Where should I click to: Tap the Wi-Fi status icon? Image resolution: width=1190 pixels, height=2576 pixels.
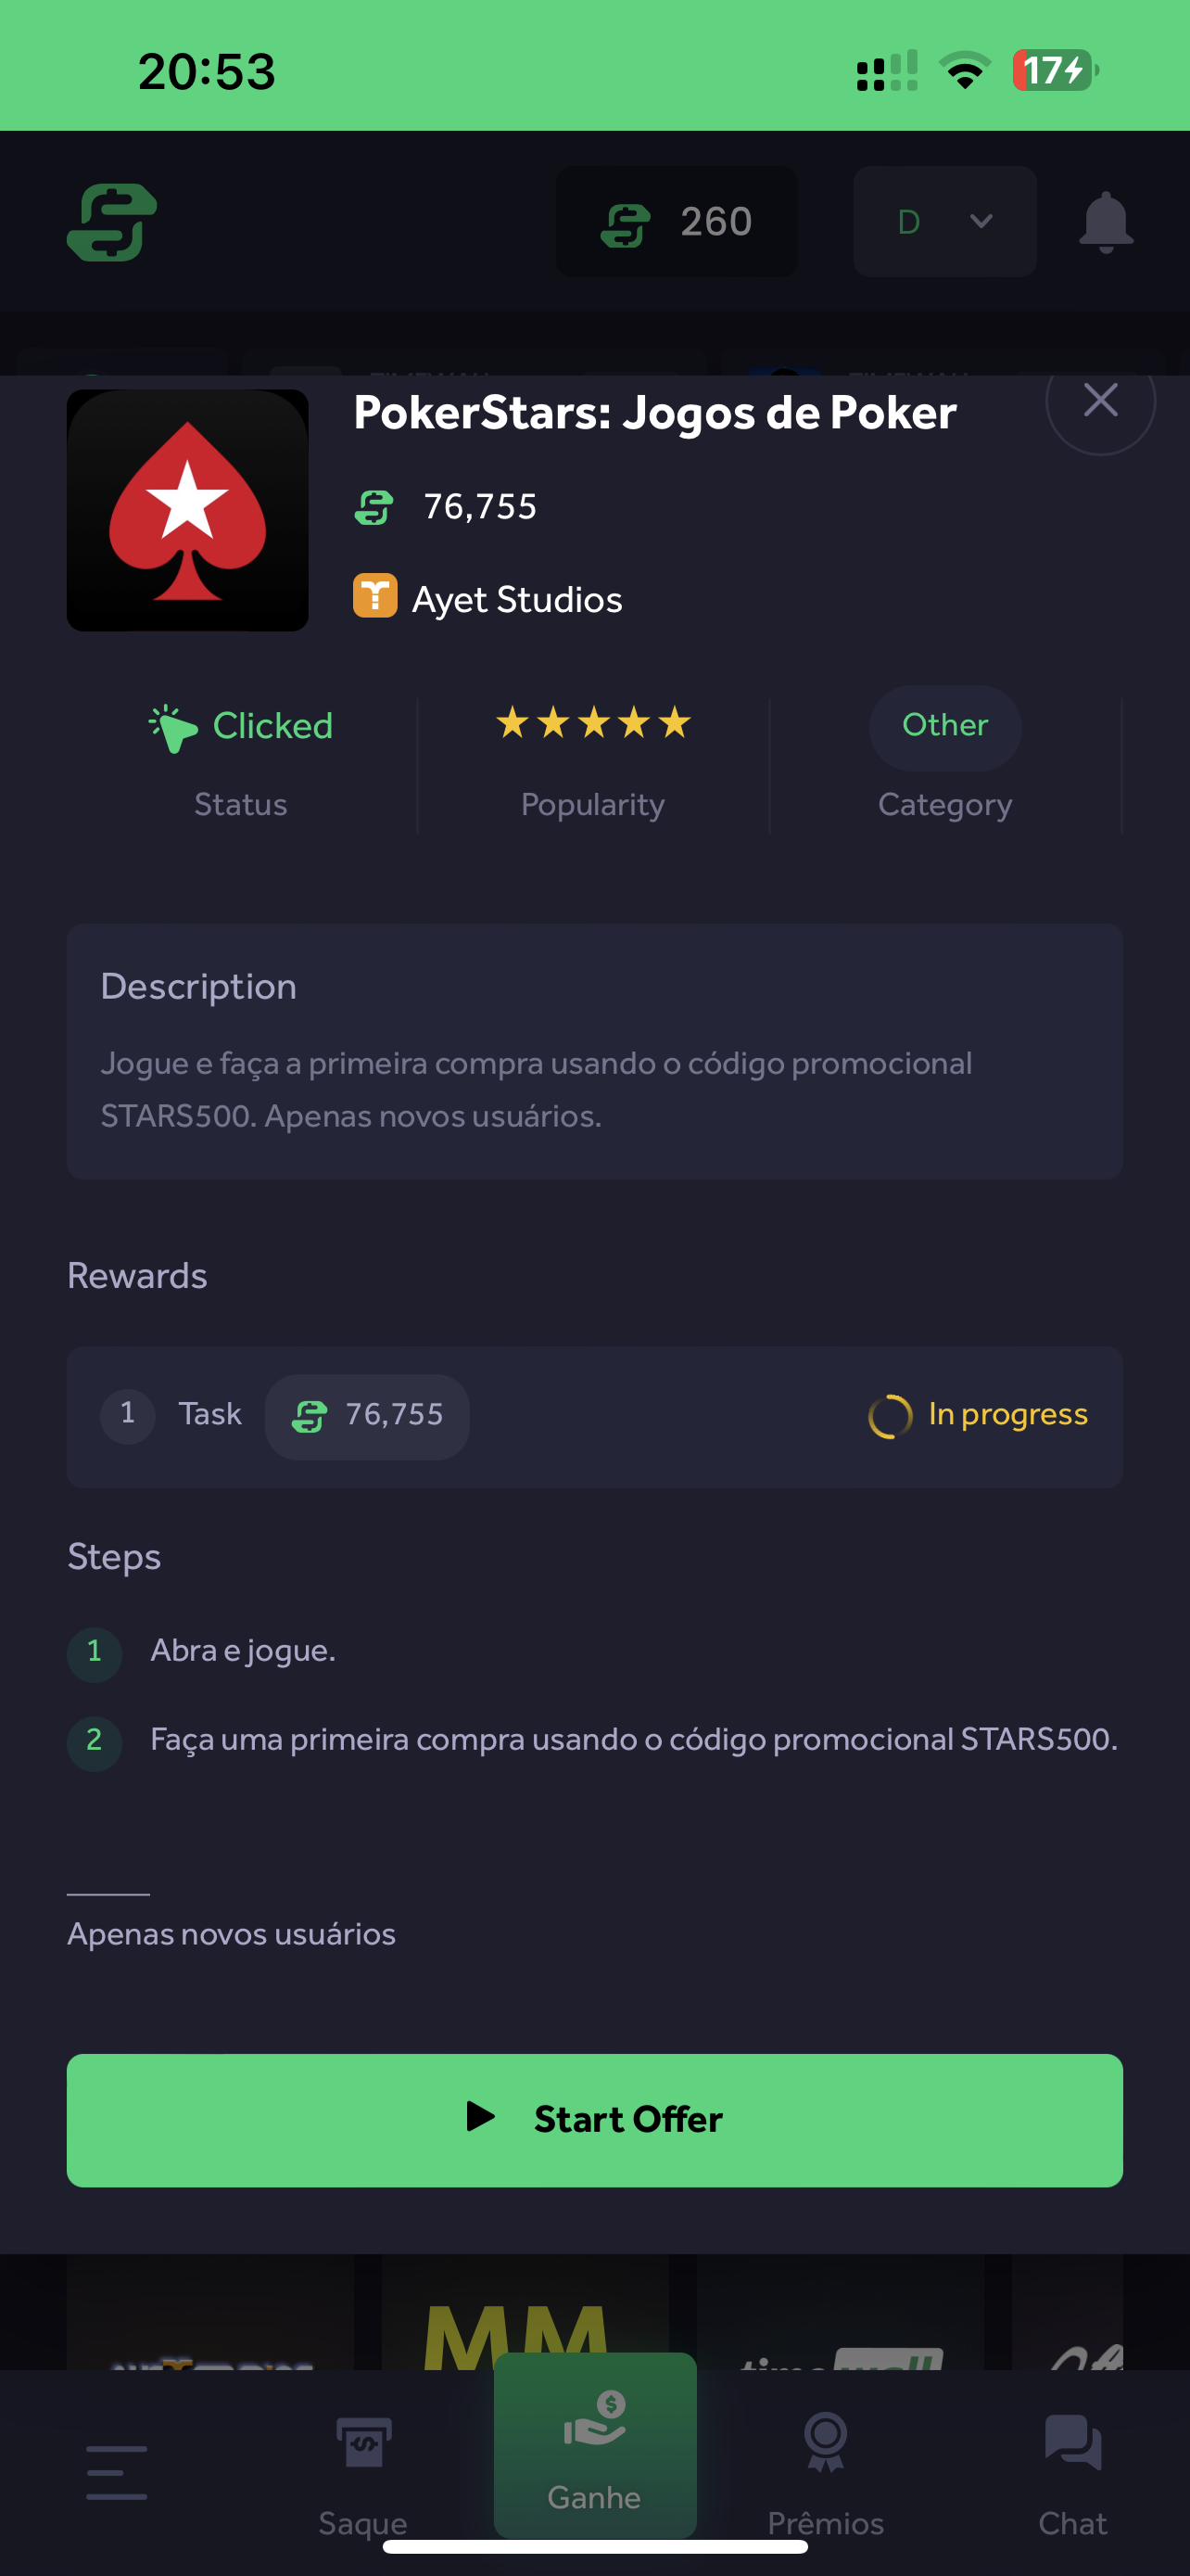(964, 71)
